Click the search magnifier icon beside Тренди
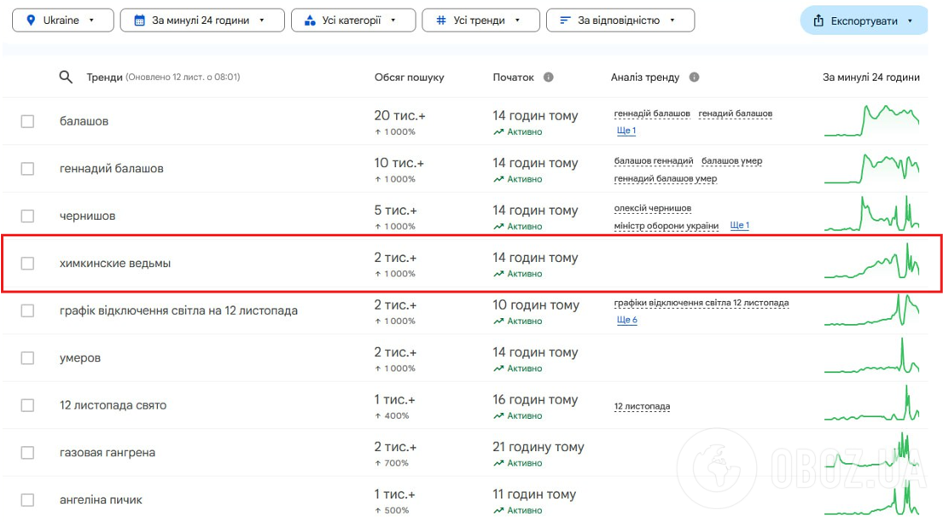This screenshot has width=943, height=522. pyautogui.click(x=66, y=78)
